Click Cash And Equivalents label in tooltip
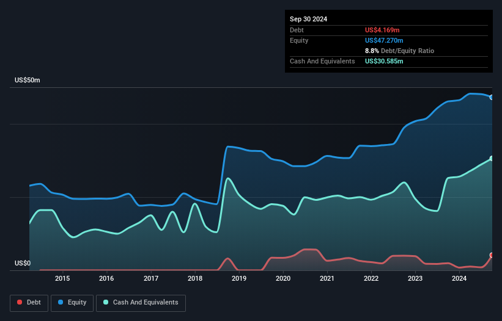This screenshot has height=321, width=502. [x=322, y=61]
